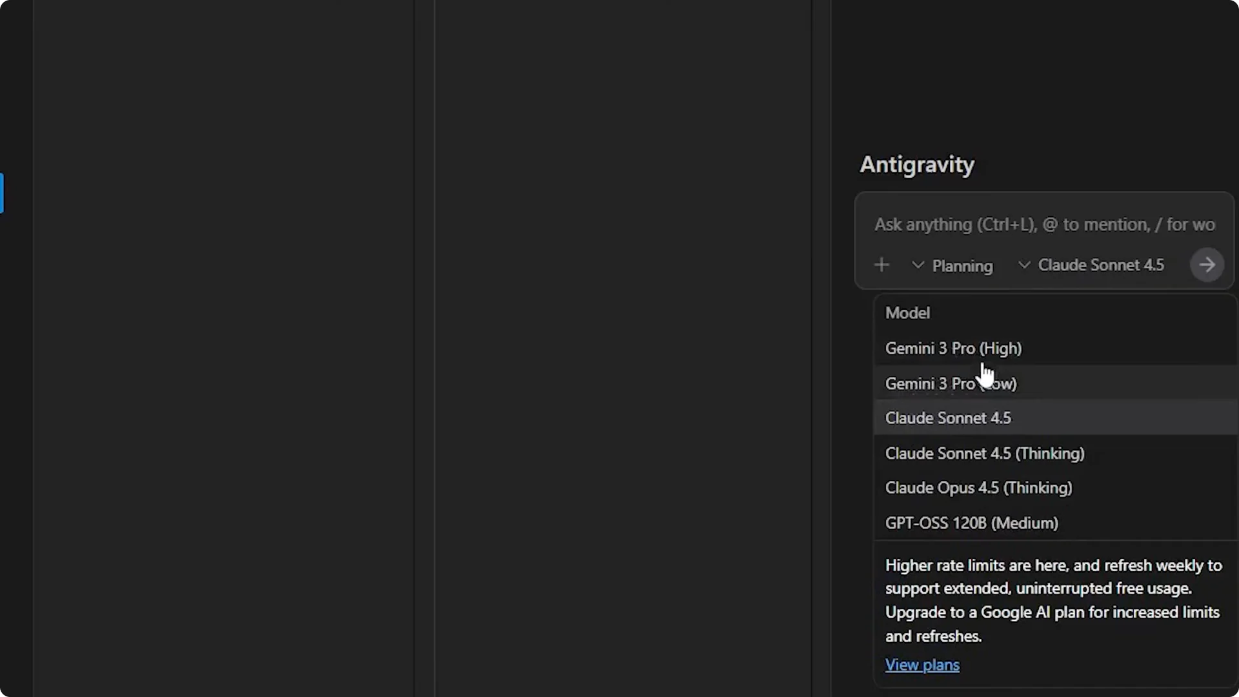Screen dimensions: 1239x697
Task: Select Gemini 3 Pro (High) model
Action: [x=953, y=348]
